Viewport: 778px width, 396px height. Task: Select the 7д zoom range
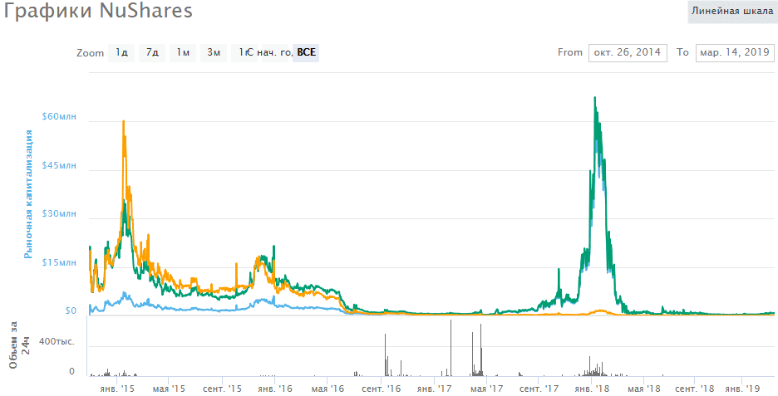point(152,52)
